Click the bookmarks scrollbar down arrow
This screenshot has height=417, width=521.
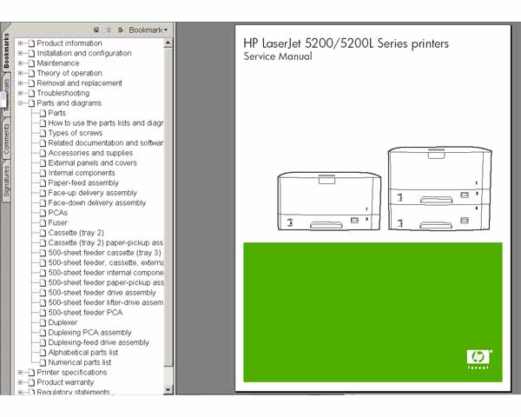pos(168,390)
